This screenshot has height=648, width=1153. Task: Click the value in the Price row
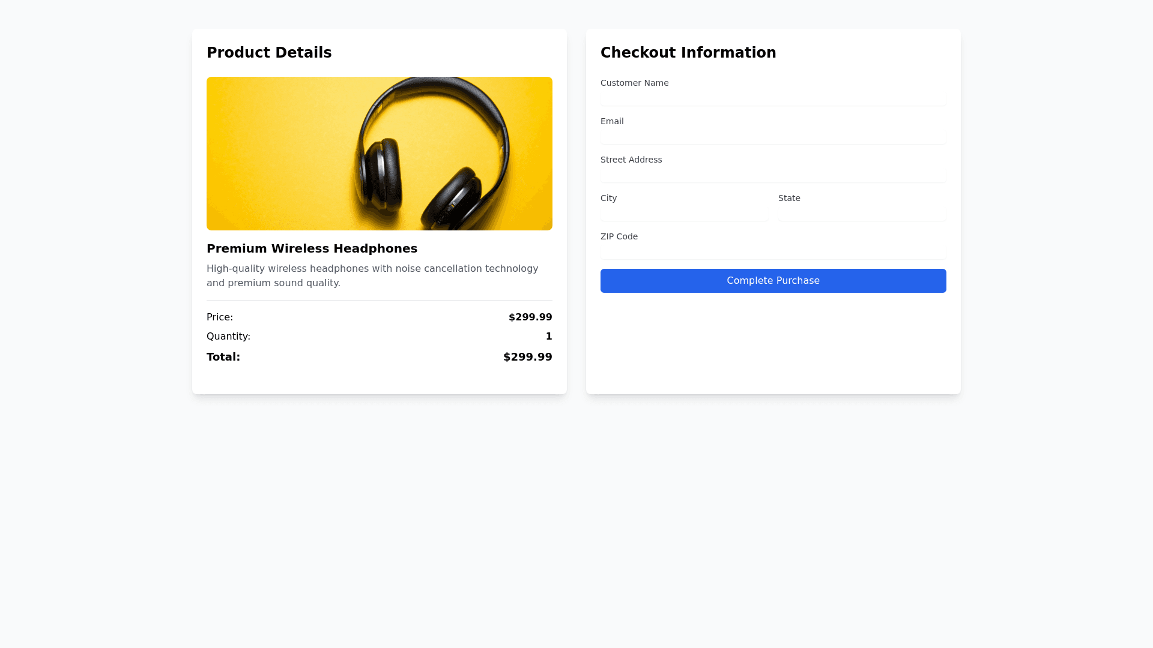[530, 317]
